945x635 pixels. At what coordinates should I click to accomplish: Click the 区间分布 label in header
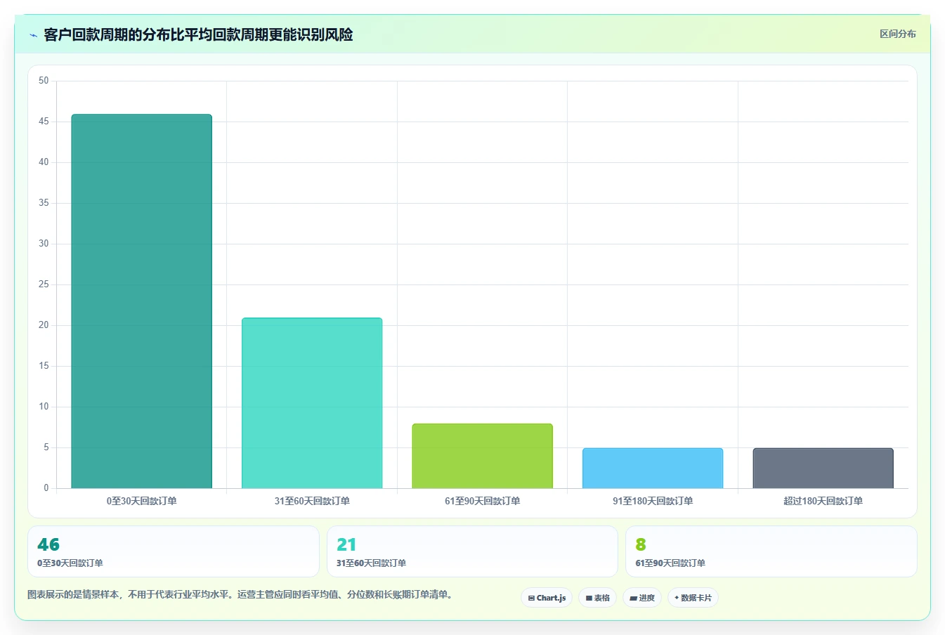(x=897, y=34)
